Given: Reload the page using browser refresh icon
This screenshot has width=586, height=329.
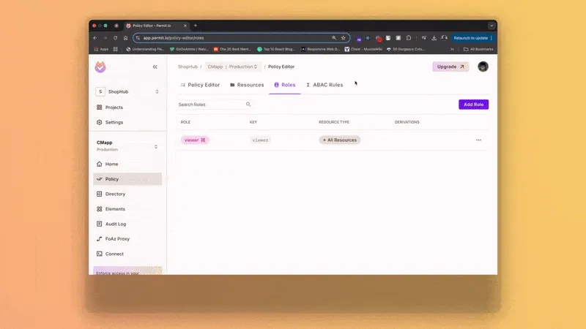Looking at the screenshot, I should click(x=115, y=38).
